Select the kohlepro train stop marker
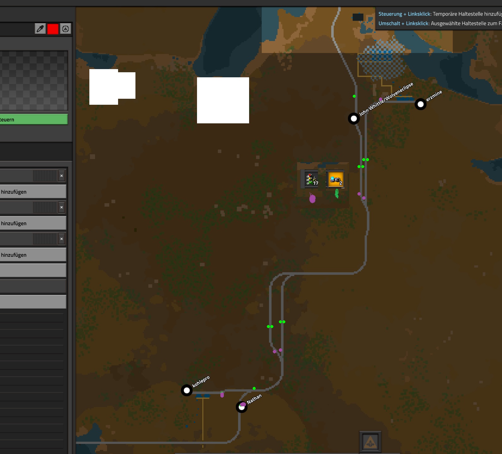Viewport: 502px width, 454px height. tap(187, 390)
